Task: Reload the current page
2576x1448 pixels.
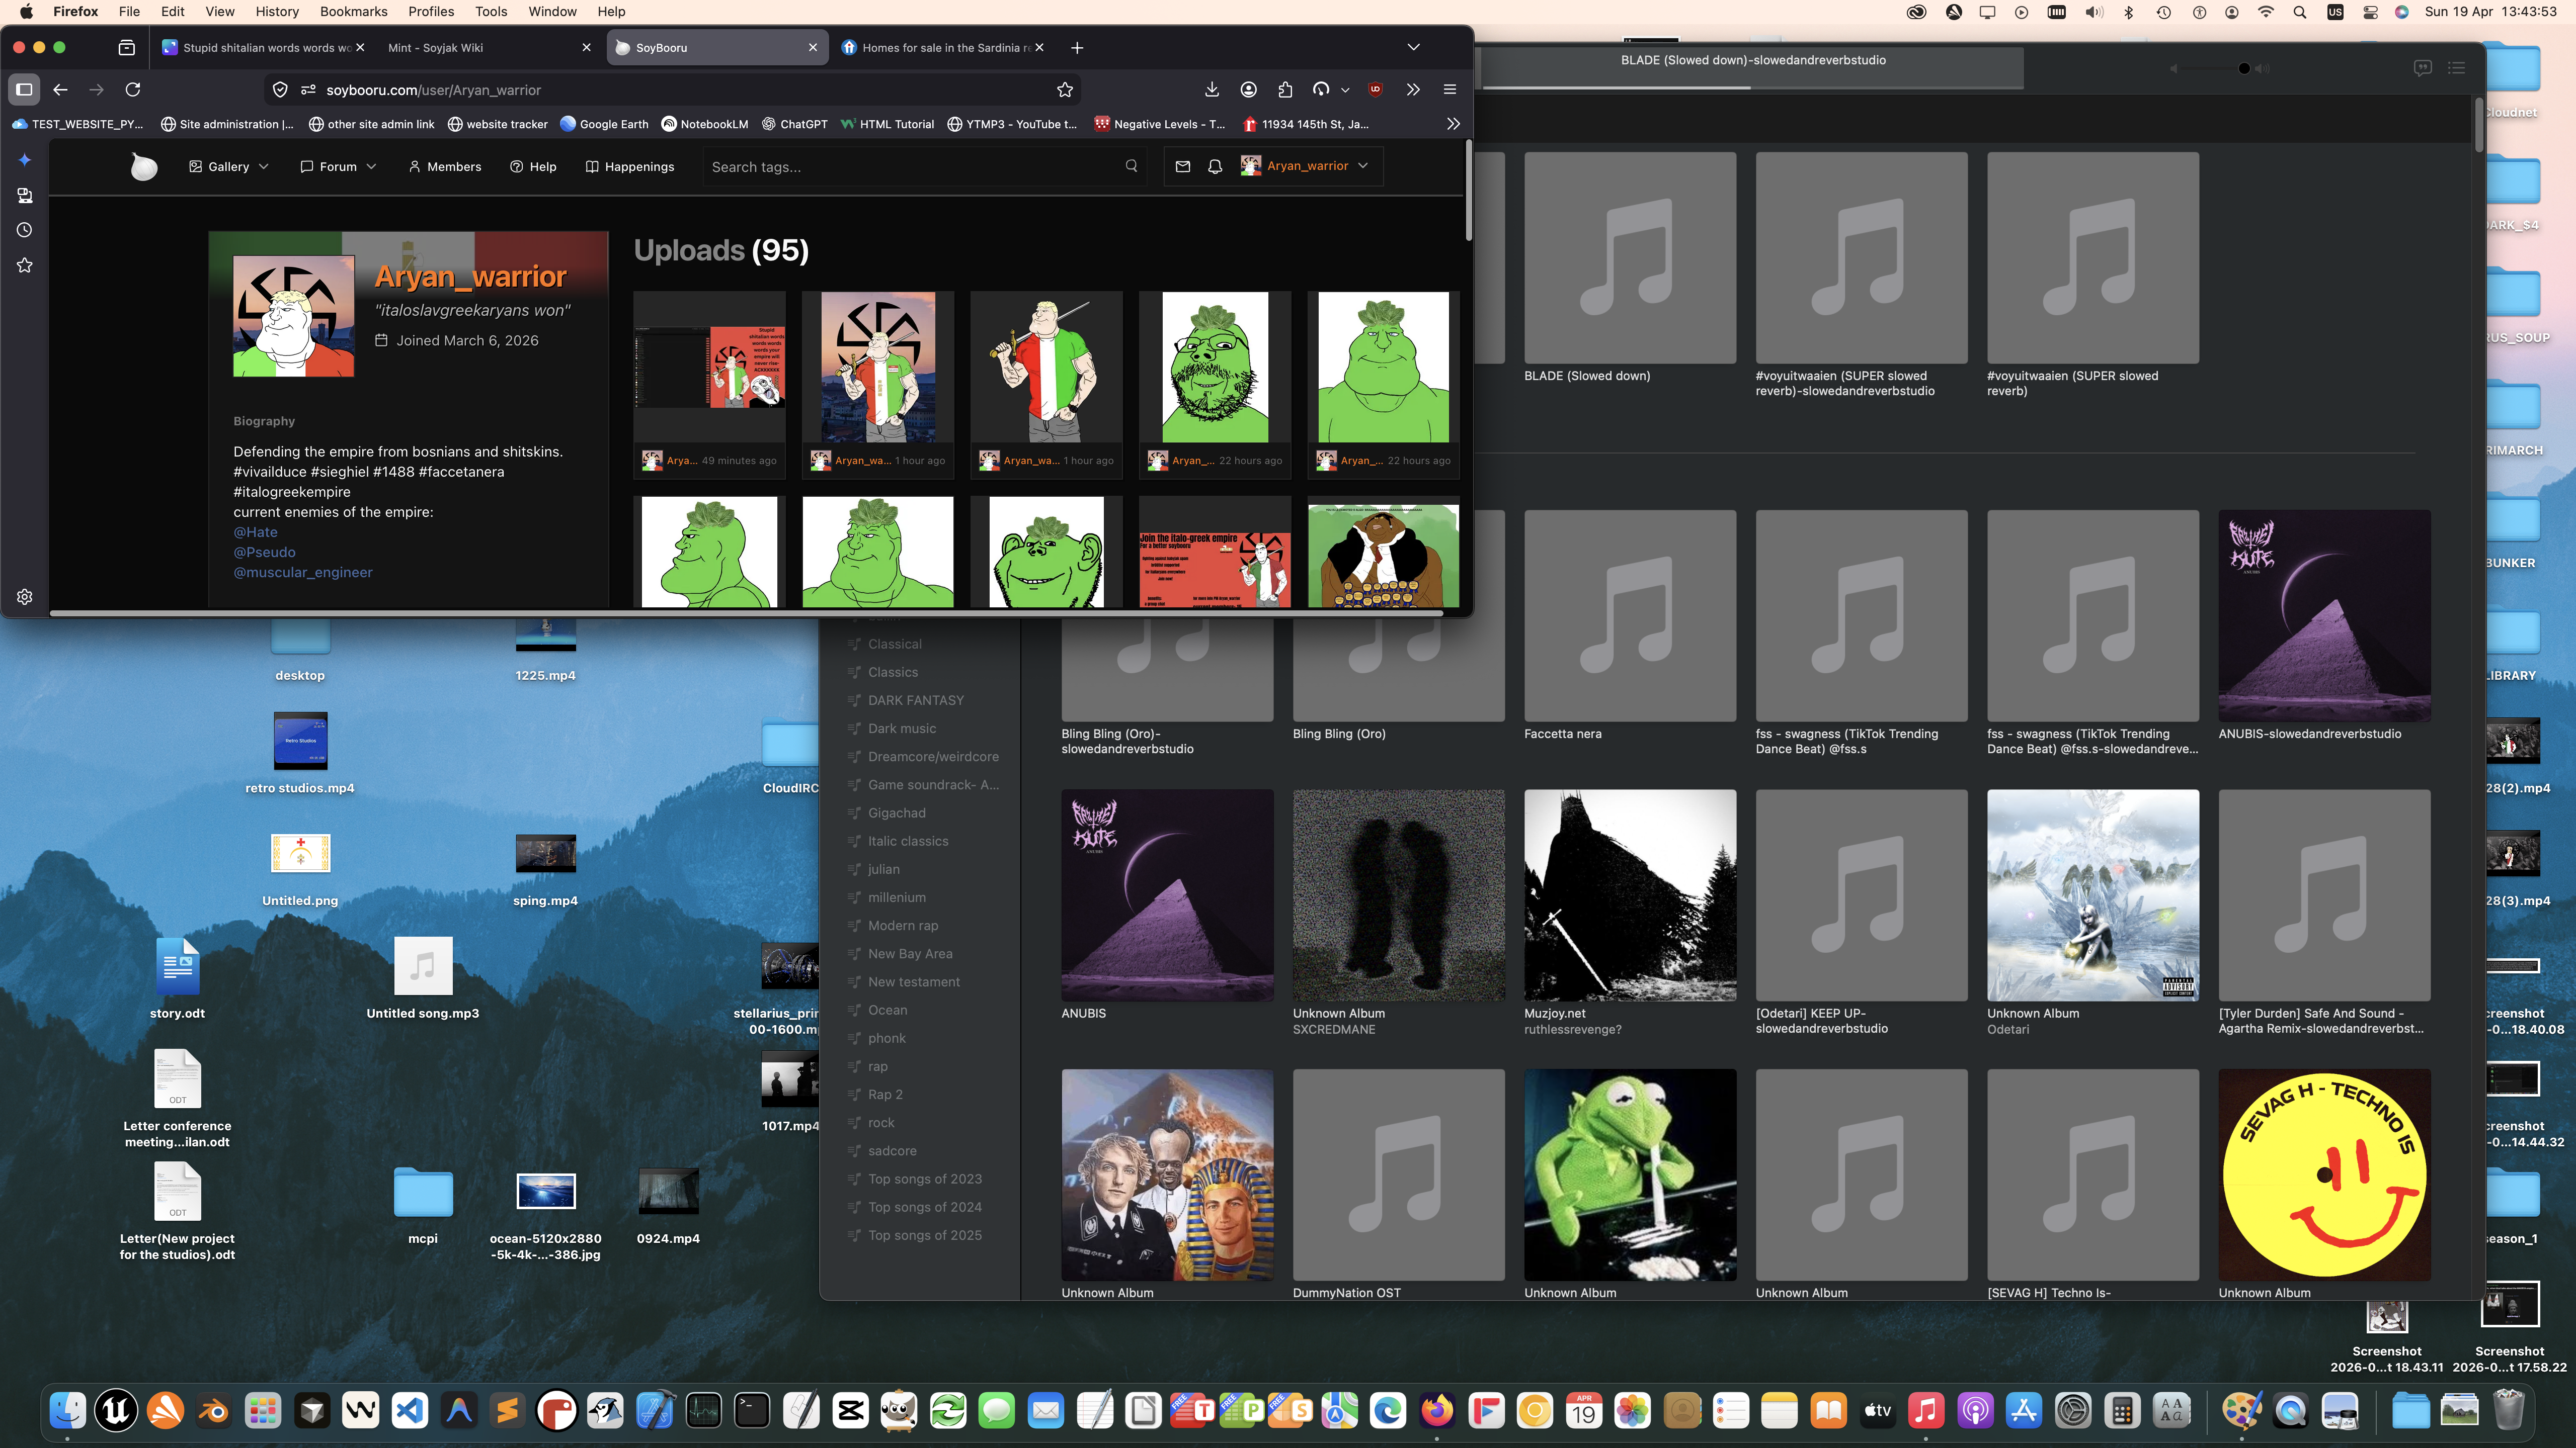Action: click(x=132, y=90)
